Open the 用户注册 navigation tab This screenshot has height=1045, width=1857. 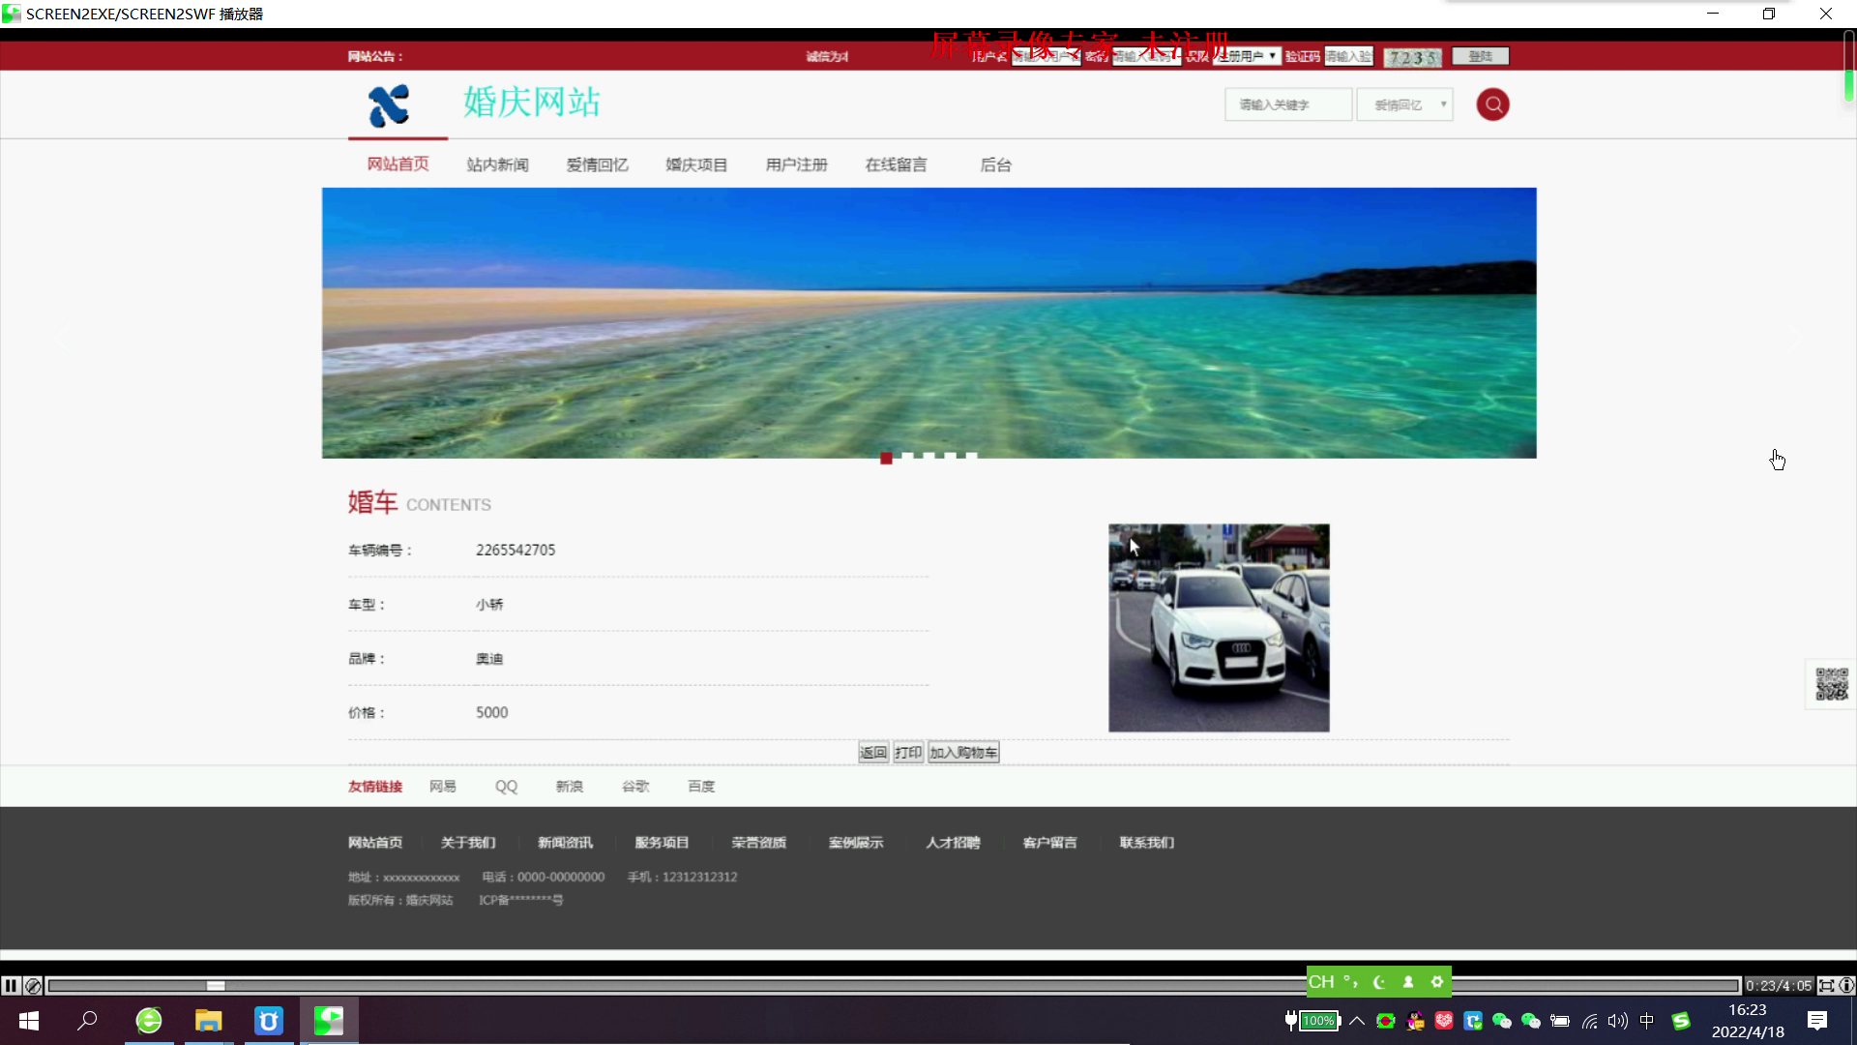[x=796, y=164]
